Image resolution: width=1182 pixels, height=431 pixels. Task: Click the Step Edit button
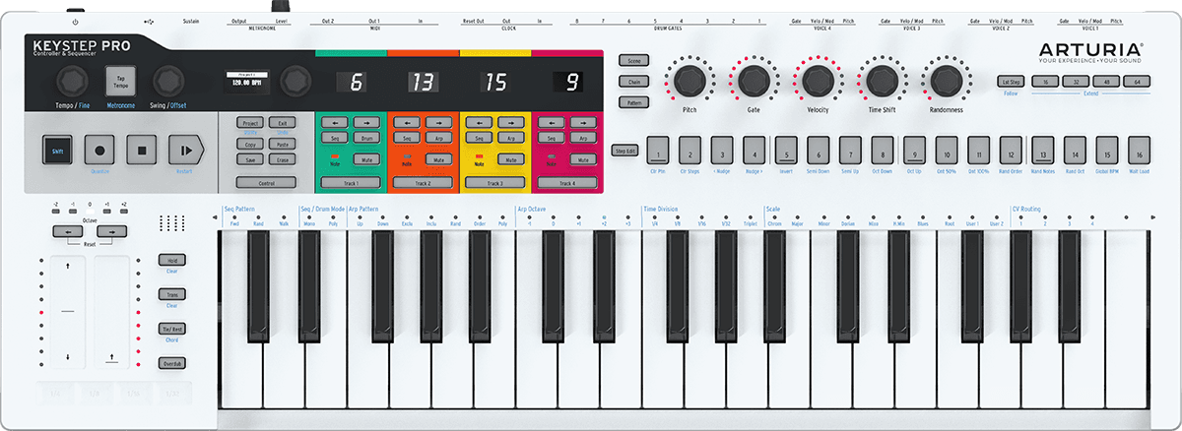click(625, 151)
